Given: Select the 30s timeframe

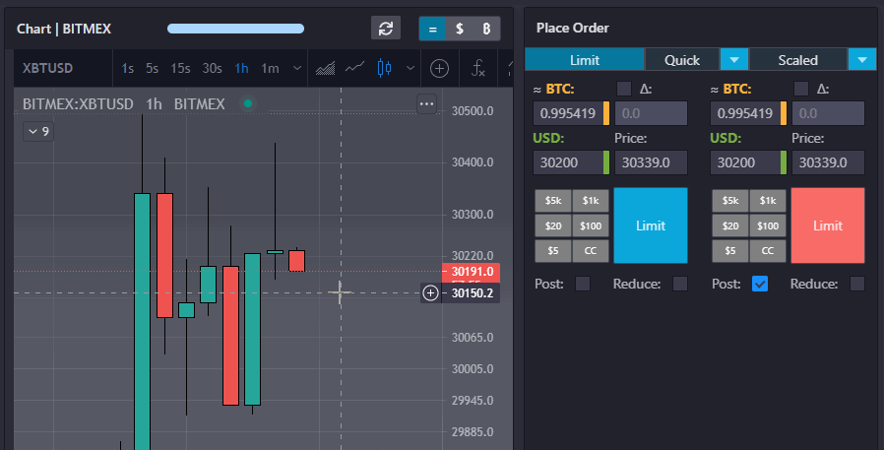Looking at the screenshot, I should pos(212,68).
